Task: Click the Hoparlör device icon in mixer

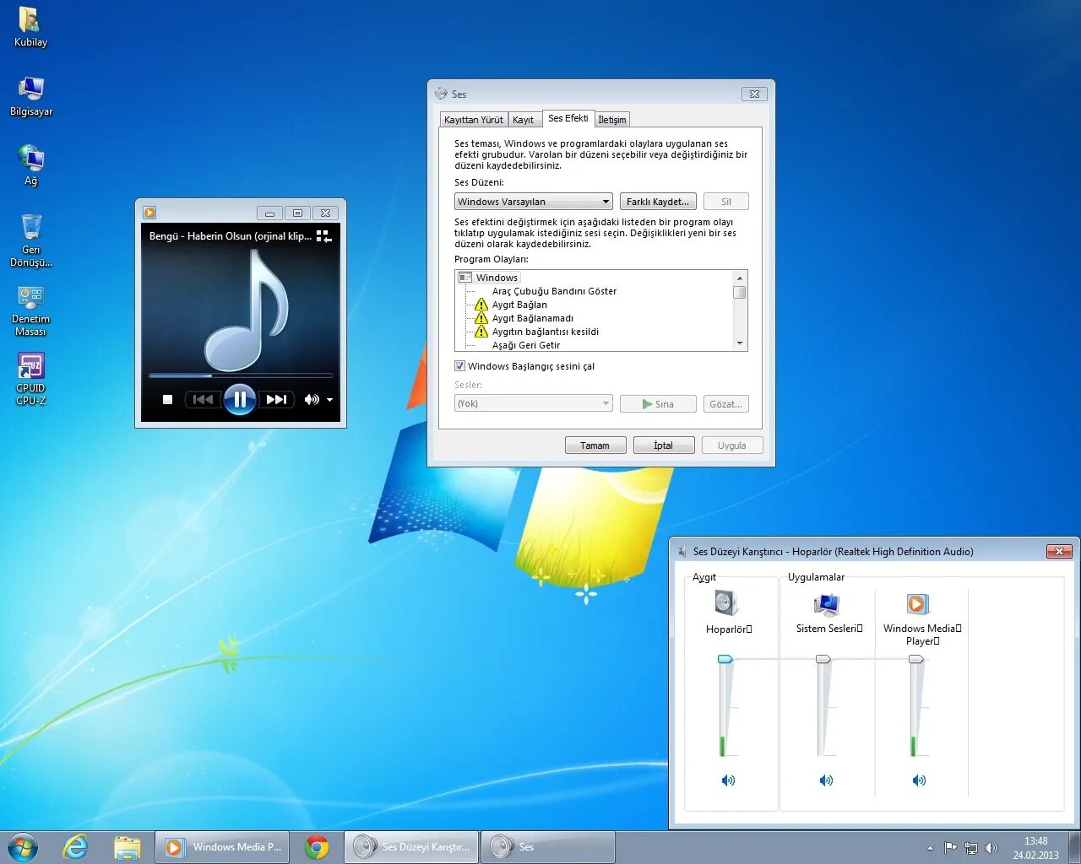Action: [x=726, y=603]
